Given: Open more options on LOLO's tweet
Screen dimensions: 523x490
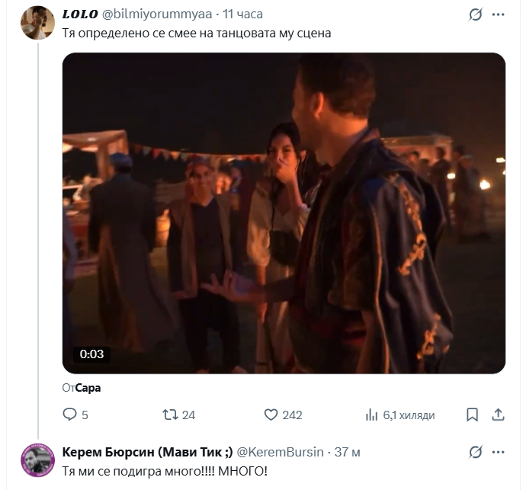Looking at the screenshot, I should (x=498, y=14).
